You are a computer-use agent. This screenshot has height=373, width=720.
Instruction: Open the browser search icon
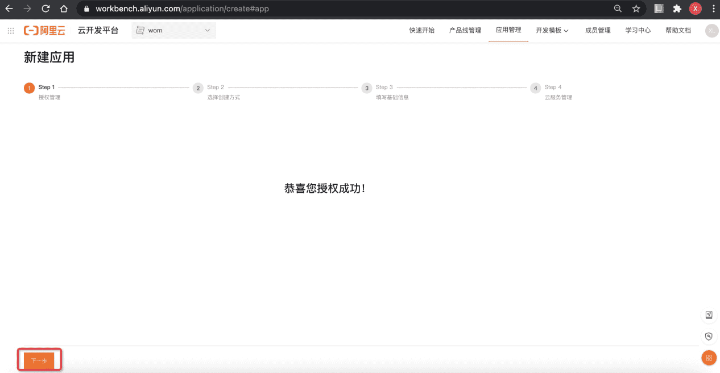(x=618, y=9)
